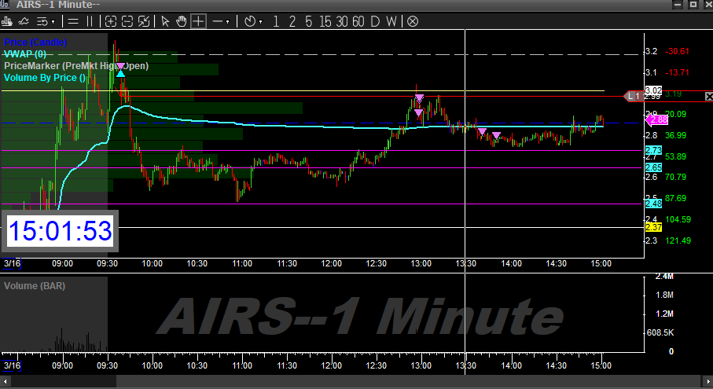Click the 3/16 date label on price chart
Viewport: 713px width, 389px height.
pyautogui.click(x=12, y=263)
